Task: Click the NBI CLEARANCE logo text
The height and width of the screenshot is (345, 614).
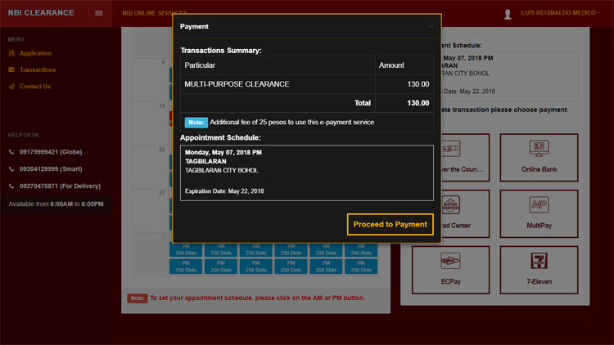Action: click(41, 13)
